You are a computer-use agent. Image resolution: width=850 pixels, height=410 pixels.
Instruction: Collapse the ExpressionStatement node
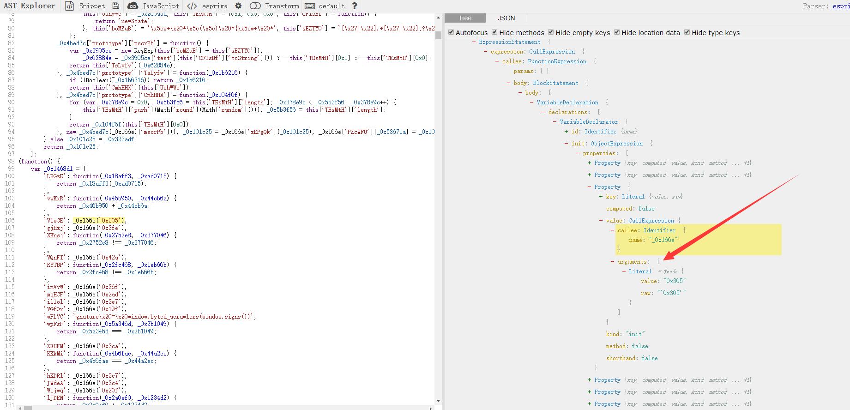click(474, 42)
